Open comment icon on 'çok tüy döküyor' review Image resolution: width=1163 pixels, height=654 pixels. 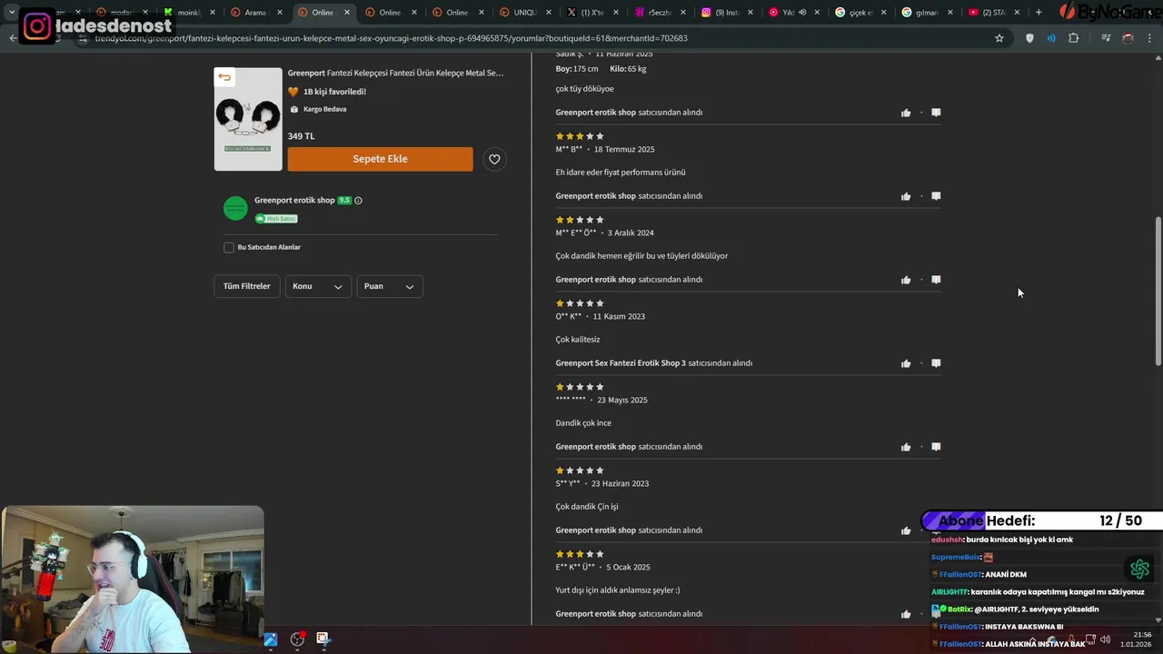(936, 113)
